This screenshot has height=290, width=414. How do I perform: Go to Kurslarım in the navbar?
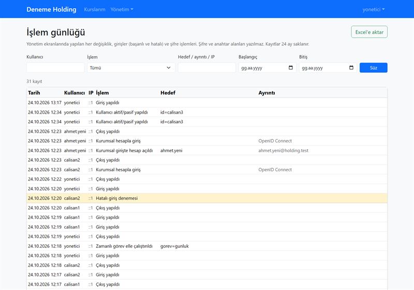coord(95,9)
